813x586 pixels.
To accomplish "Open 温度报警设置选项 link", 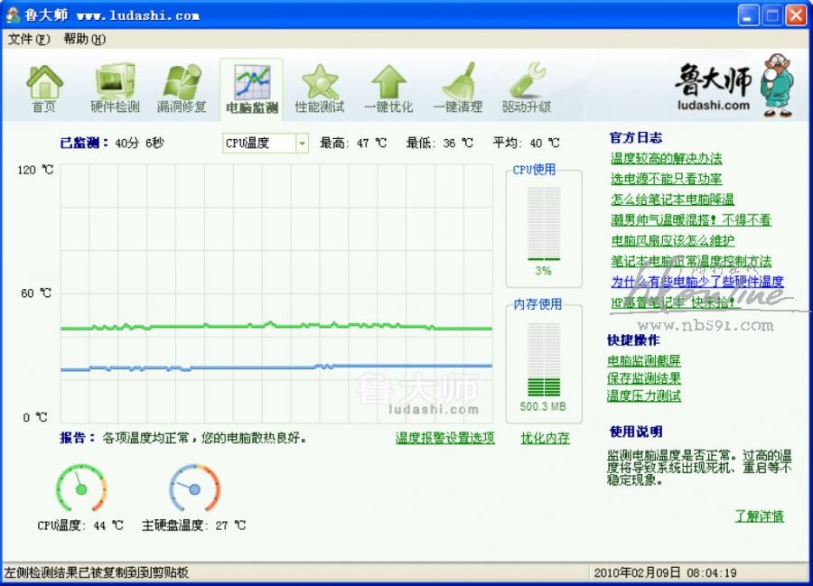I will pyautogui.click(x=444, y=438).
